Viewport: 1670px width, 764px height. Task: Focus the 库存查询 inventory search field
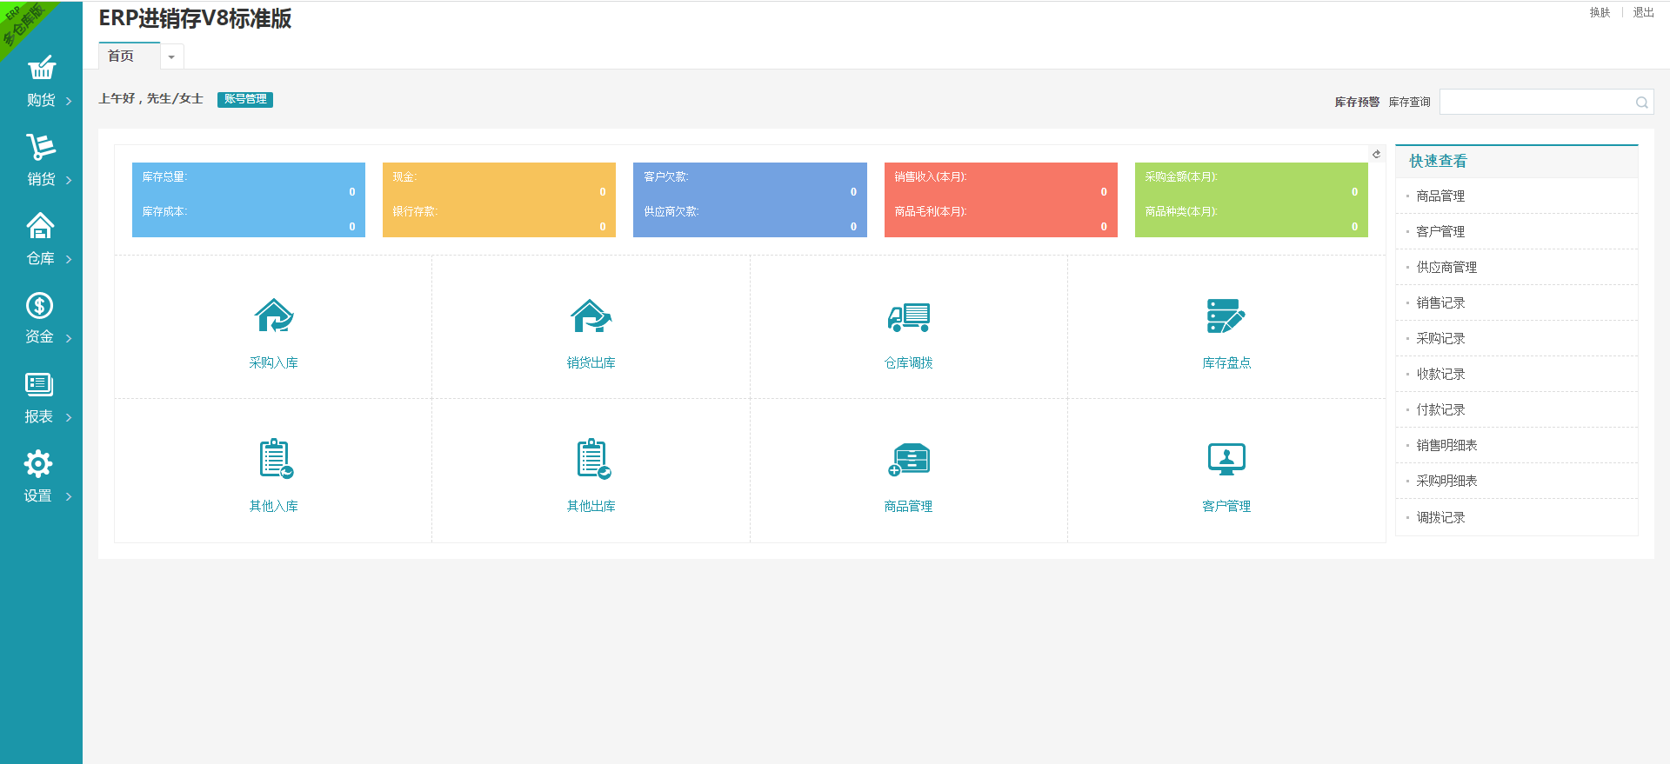pyautogui.click(x=1536, y=102)
